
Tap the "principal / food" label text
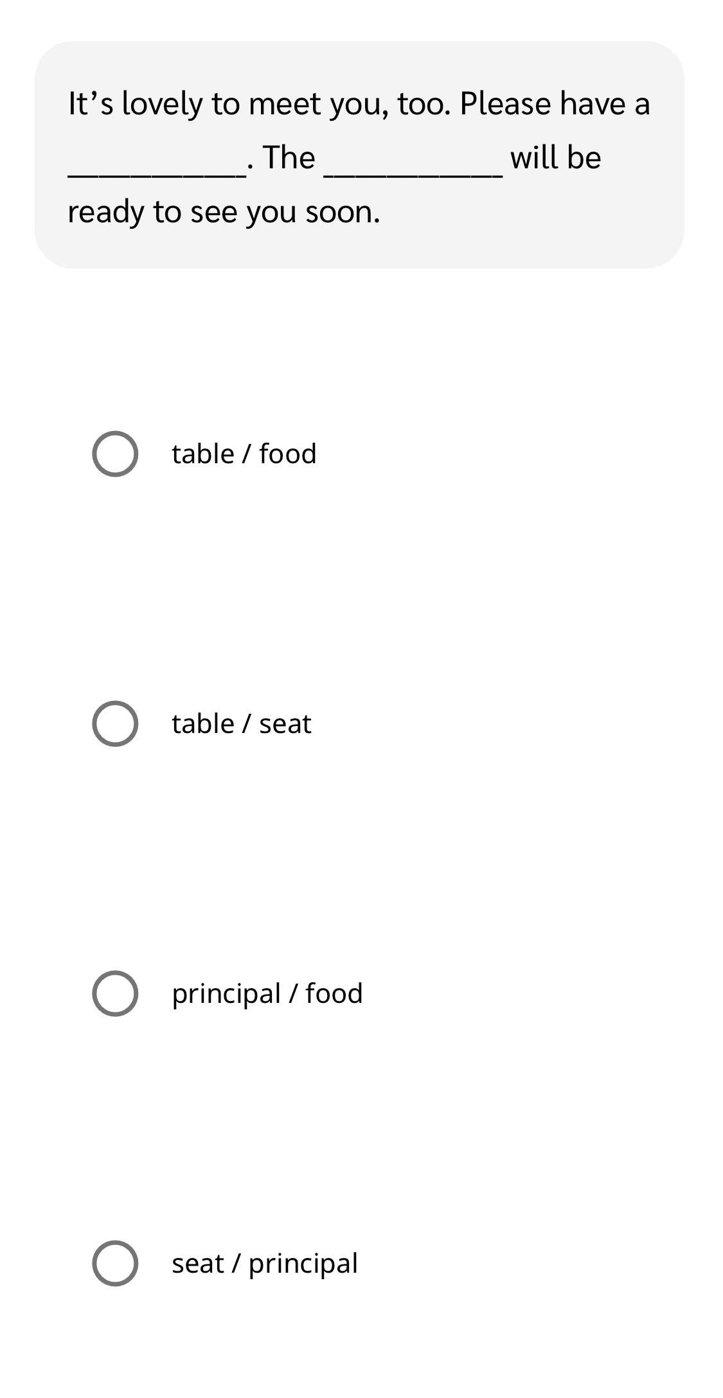tap(267, 993)
